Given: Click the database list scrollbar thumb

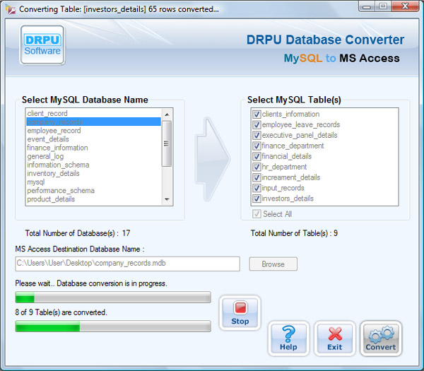Looking at the screenshot, I should (x=167, y=143).
